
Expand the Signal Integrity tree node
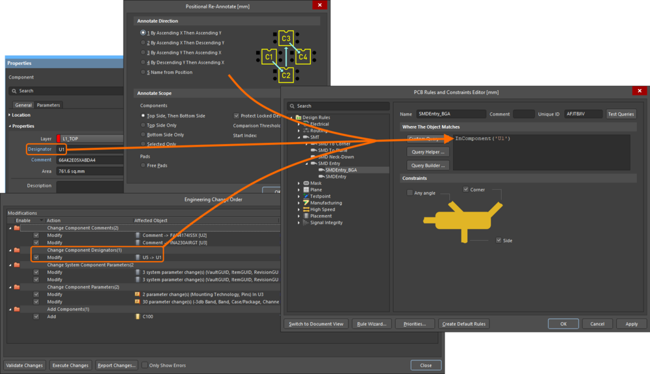point(298,223)
